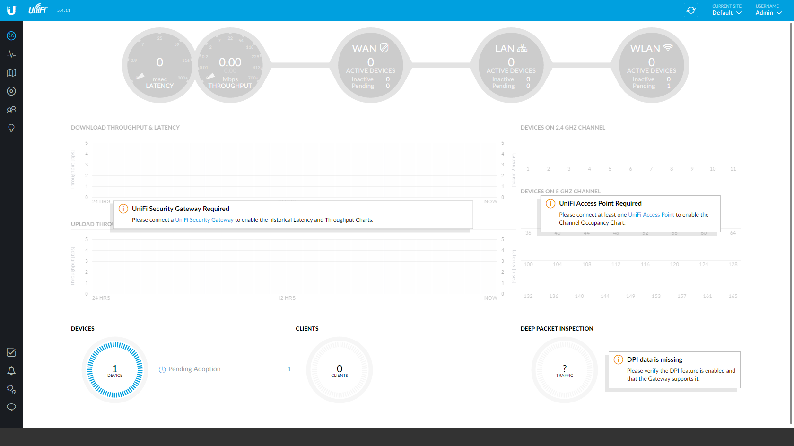Viewport: 794px width, 446px height.
Task: Expand the Current Site Default dropdown
Action: [726, 13]
